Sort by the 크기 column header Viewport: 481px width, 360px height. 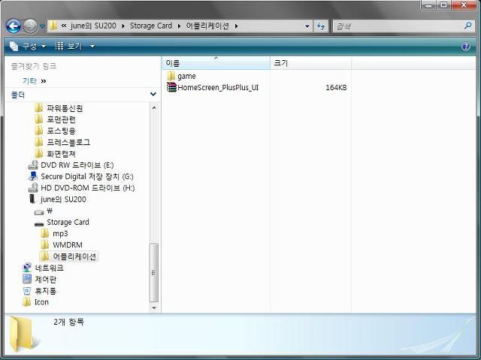coord(310,63)
